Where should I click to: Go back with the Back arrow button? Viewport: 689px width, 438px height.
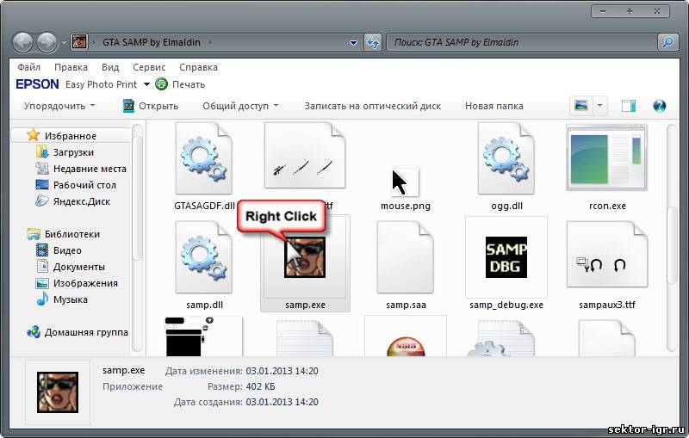click(22, 42)
